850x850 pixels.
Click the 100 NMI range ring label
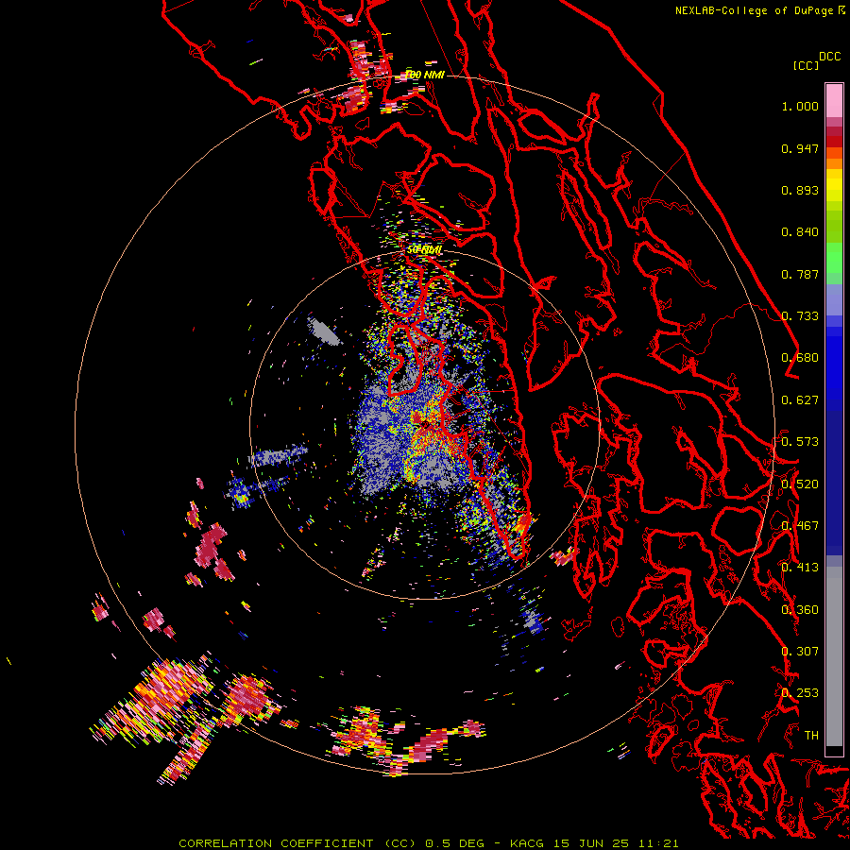424,75
